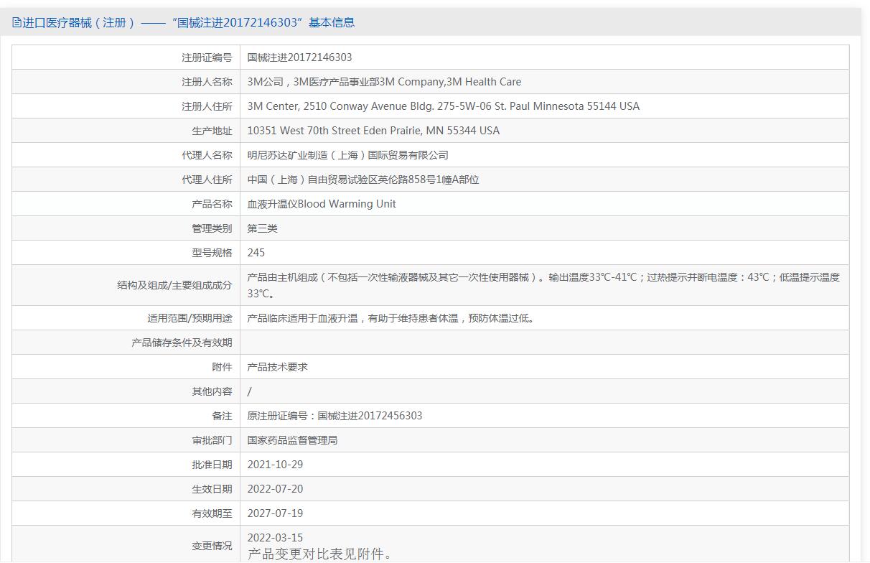
Task: Select the expiry date 2027-07-19
Action: (x=276, y=513)
